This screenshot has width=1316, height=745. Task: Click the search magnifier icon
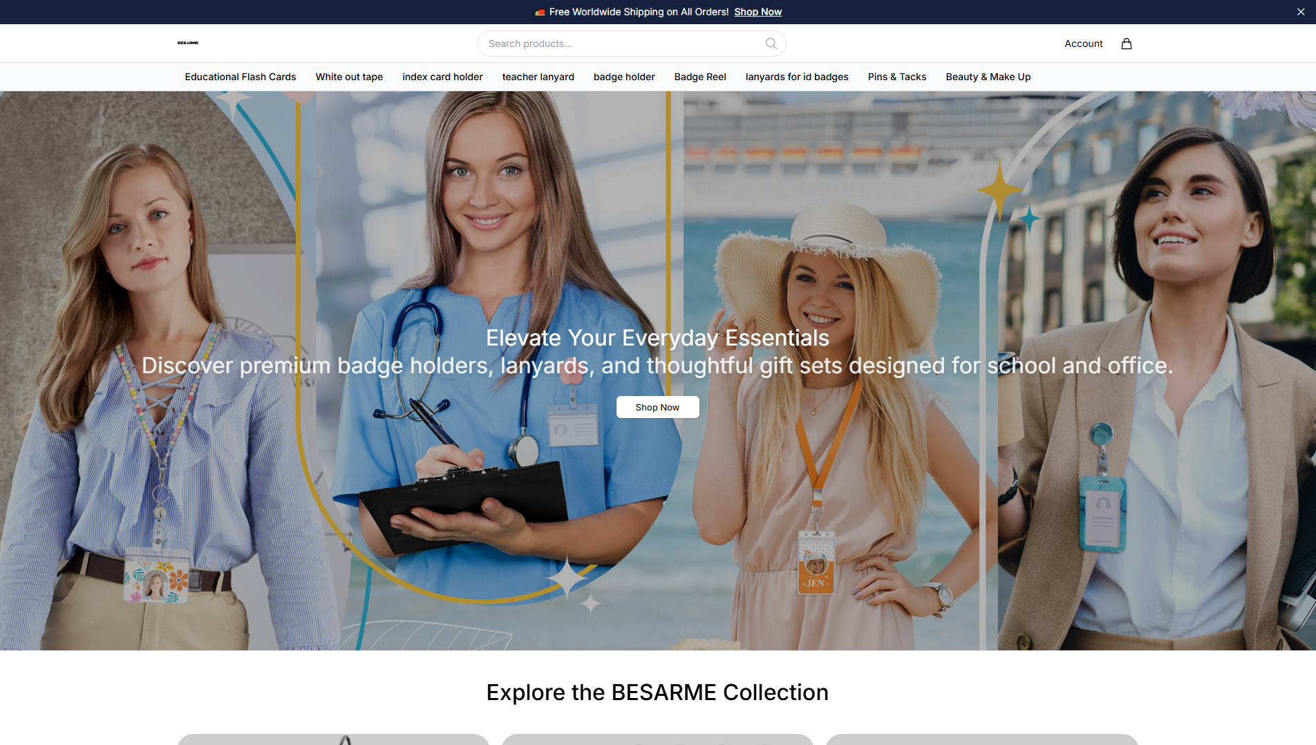click(x=771, y=44)
